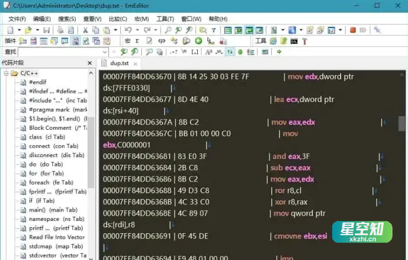Click the Paste clipboard icon
The height and width of the screenshot is (260, 408).
[x=107, y=30]
